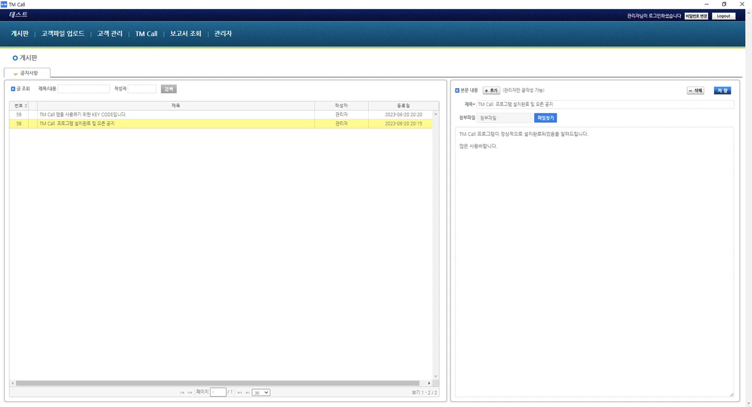Click the date cell 2023-06-20 20:15

403,123
